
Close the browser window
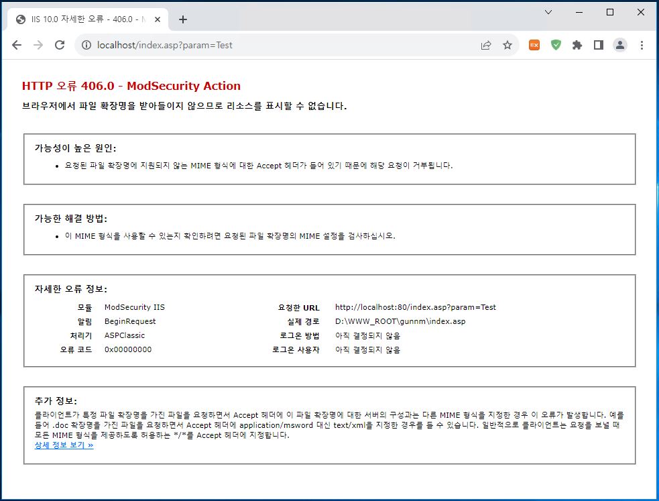pos(640,12)
